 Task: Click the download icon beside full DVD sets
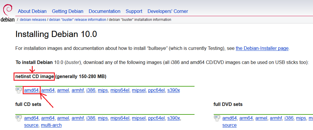(217, 118)
